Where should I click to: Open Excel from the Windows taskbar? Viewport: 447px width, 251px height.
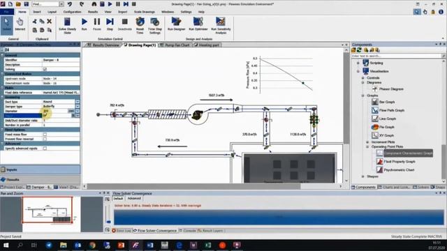click(x=208, y=245)
